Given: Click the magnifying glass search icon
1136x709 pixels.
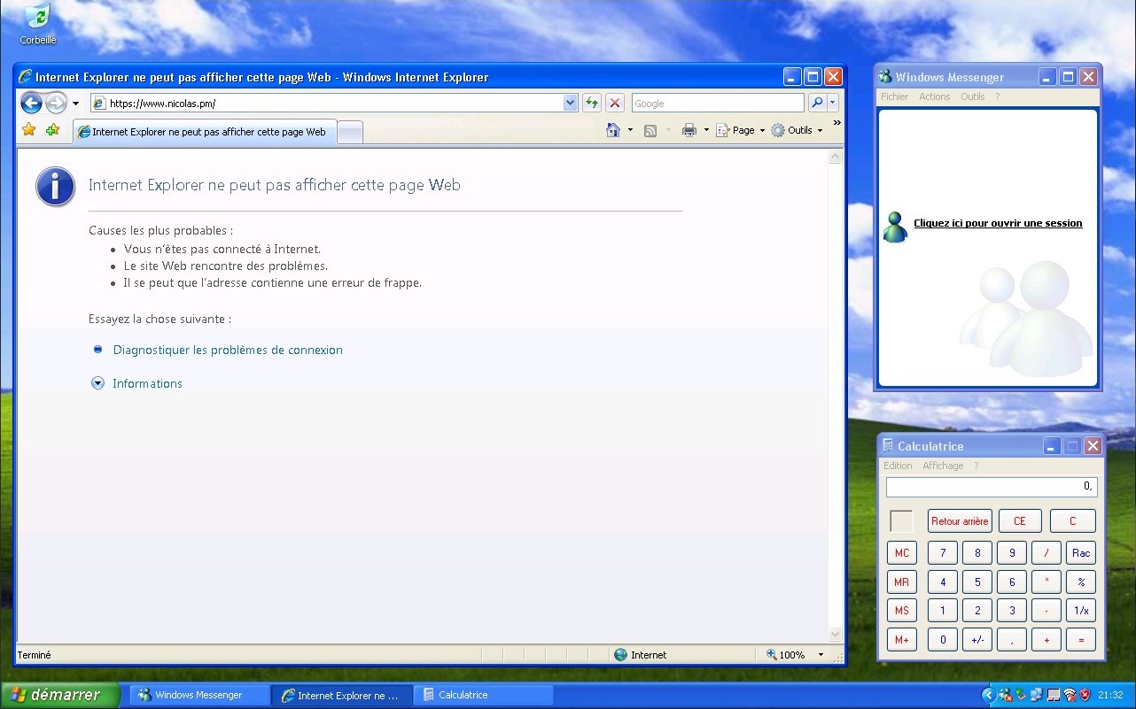Looking at the screenshot, I should tap(817, 103).
